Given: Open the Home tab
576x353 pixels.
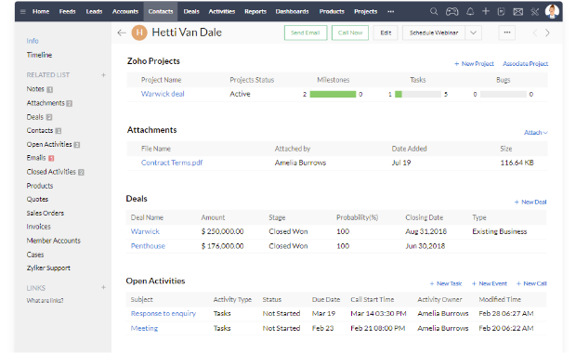Looking at the screenshot, I should [41, 11].
